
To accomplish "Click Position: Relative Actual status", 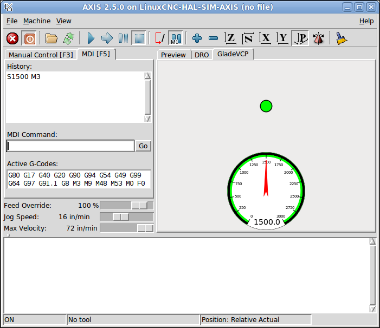I will [256, 319].
